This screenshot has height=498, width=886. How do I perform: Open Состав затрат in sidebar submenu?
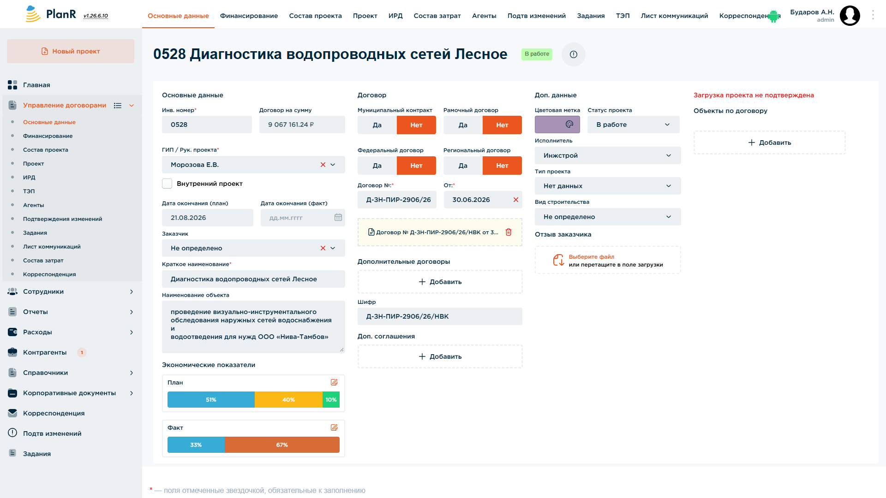pos(43,261)
